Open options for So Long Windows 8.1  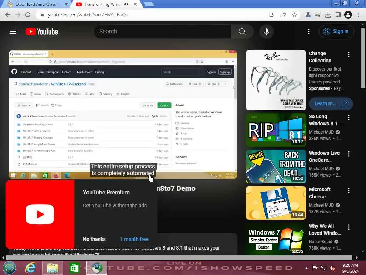click(349, 117)
